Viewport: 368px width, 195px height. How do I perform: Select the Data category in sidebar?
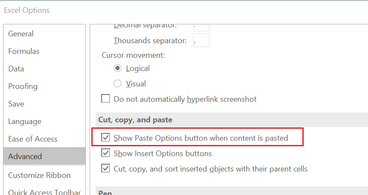[x=44, y=69]
